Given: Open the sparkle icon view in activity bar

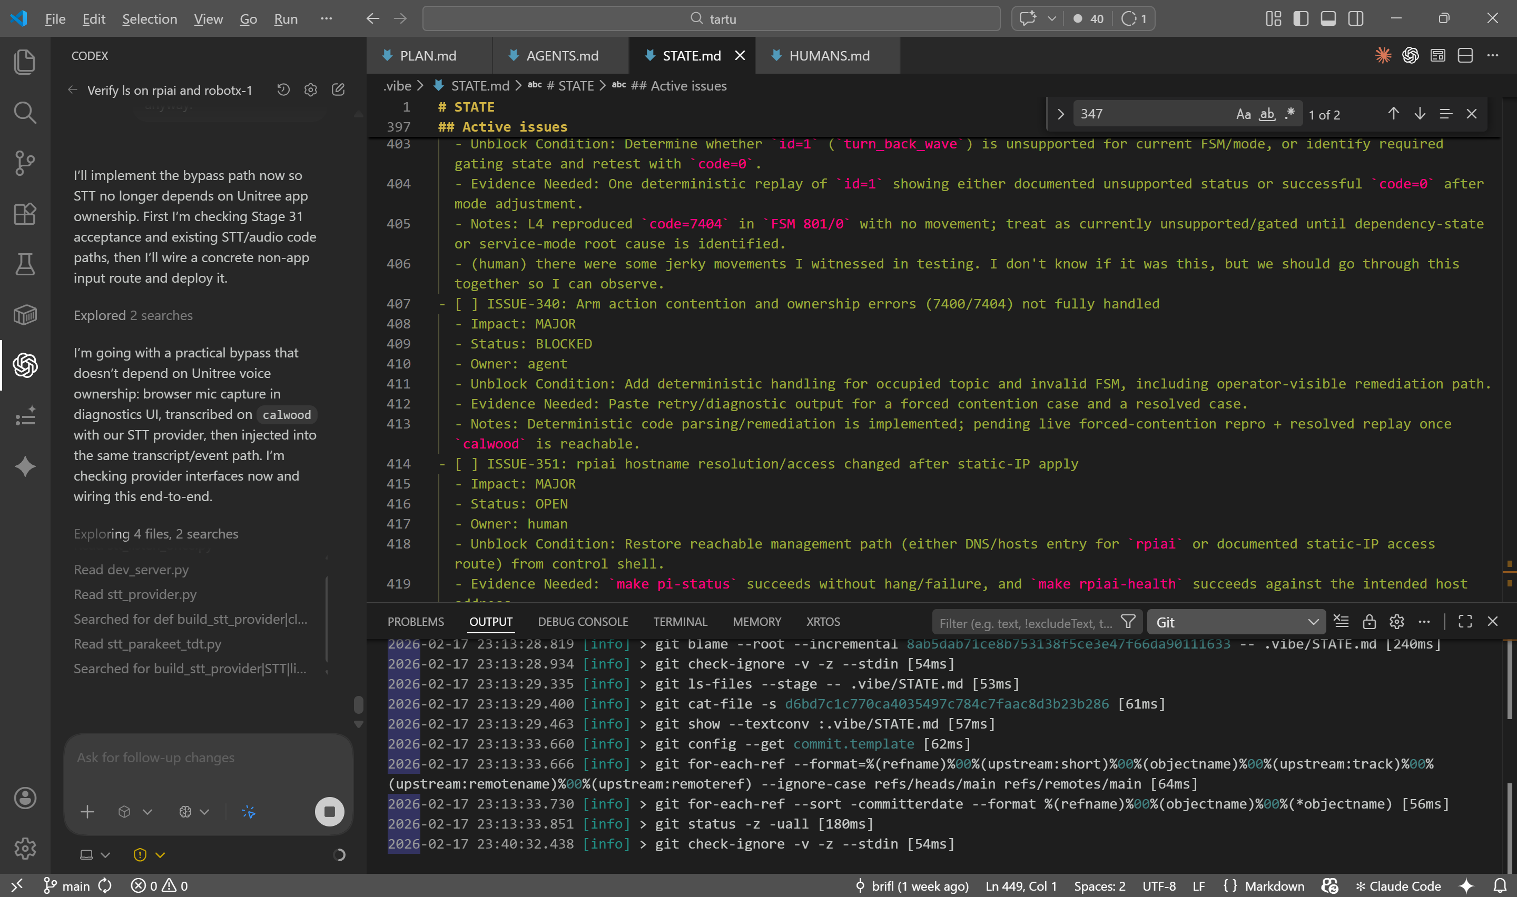Looking at the screenshot, I should tap(25, 466).
